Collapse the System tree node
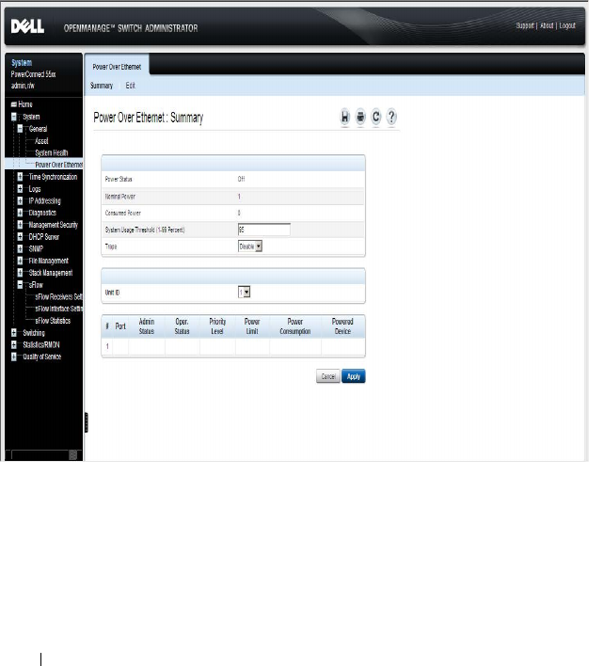The image size is (603, 666). tap(14, 117)
